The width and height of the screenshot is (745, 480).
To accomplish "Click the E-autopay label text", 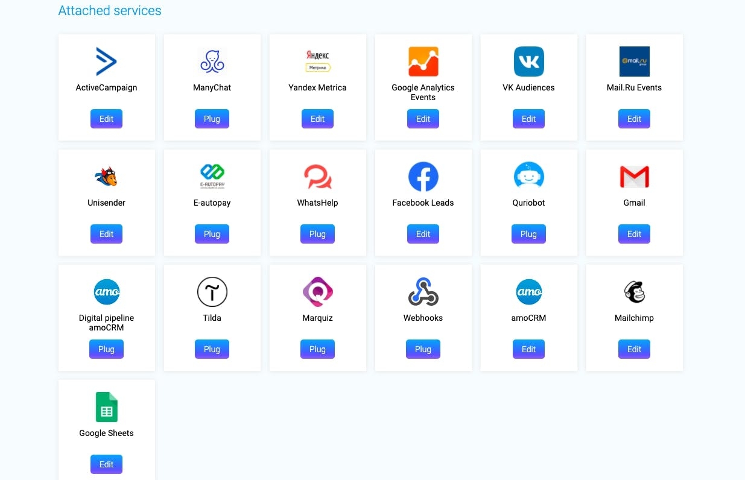I will pyautogui.click(x=212, y=203).
